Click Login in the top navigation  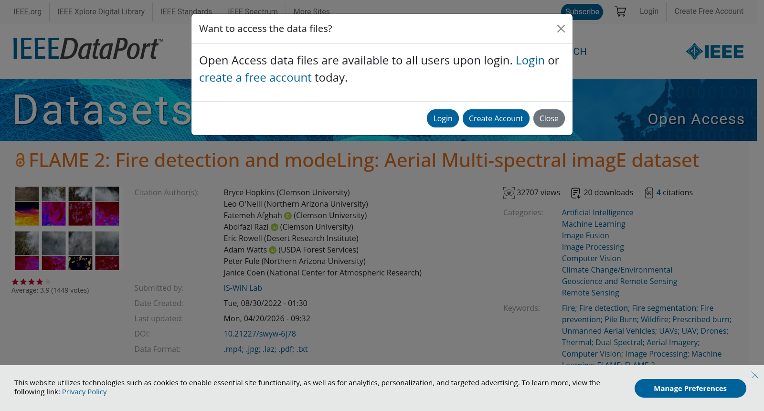(649, 11)
